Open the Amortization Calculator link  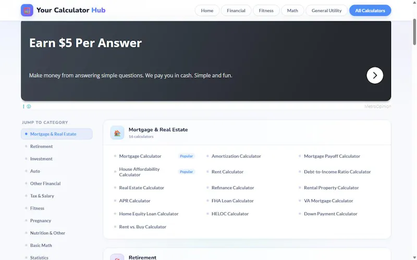click(x=236, y=156)
